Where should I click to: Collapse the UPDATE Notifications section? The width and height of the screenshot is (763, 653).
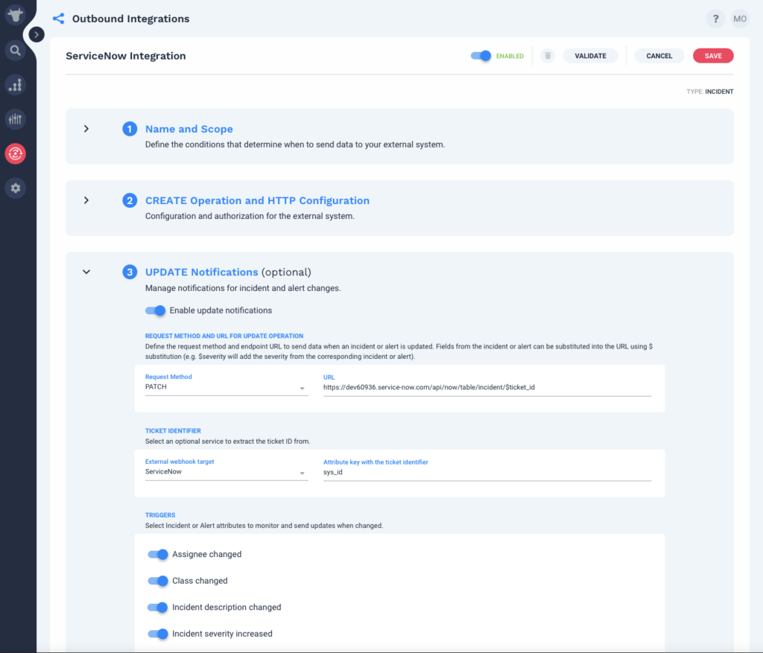pyautogui.click(x=86, y=272)
